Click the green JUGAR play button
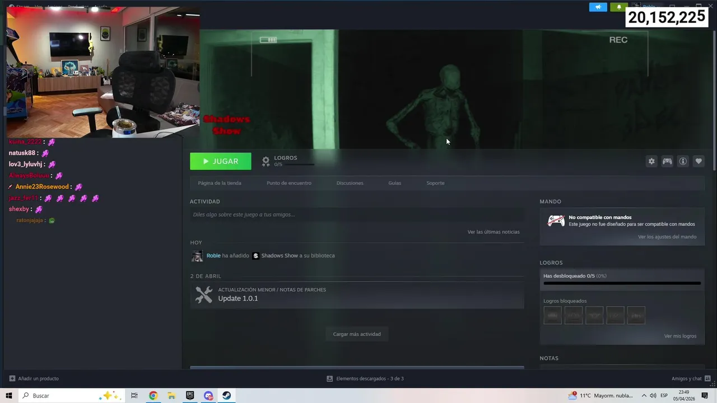This screenshot has height=403, width=717. click(221, 161)
